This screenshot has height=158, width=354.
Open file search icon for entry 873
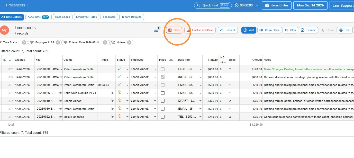(x=60, y=109)
